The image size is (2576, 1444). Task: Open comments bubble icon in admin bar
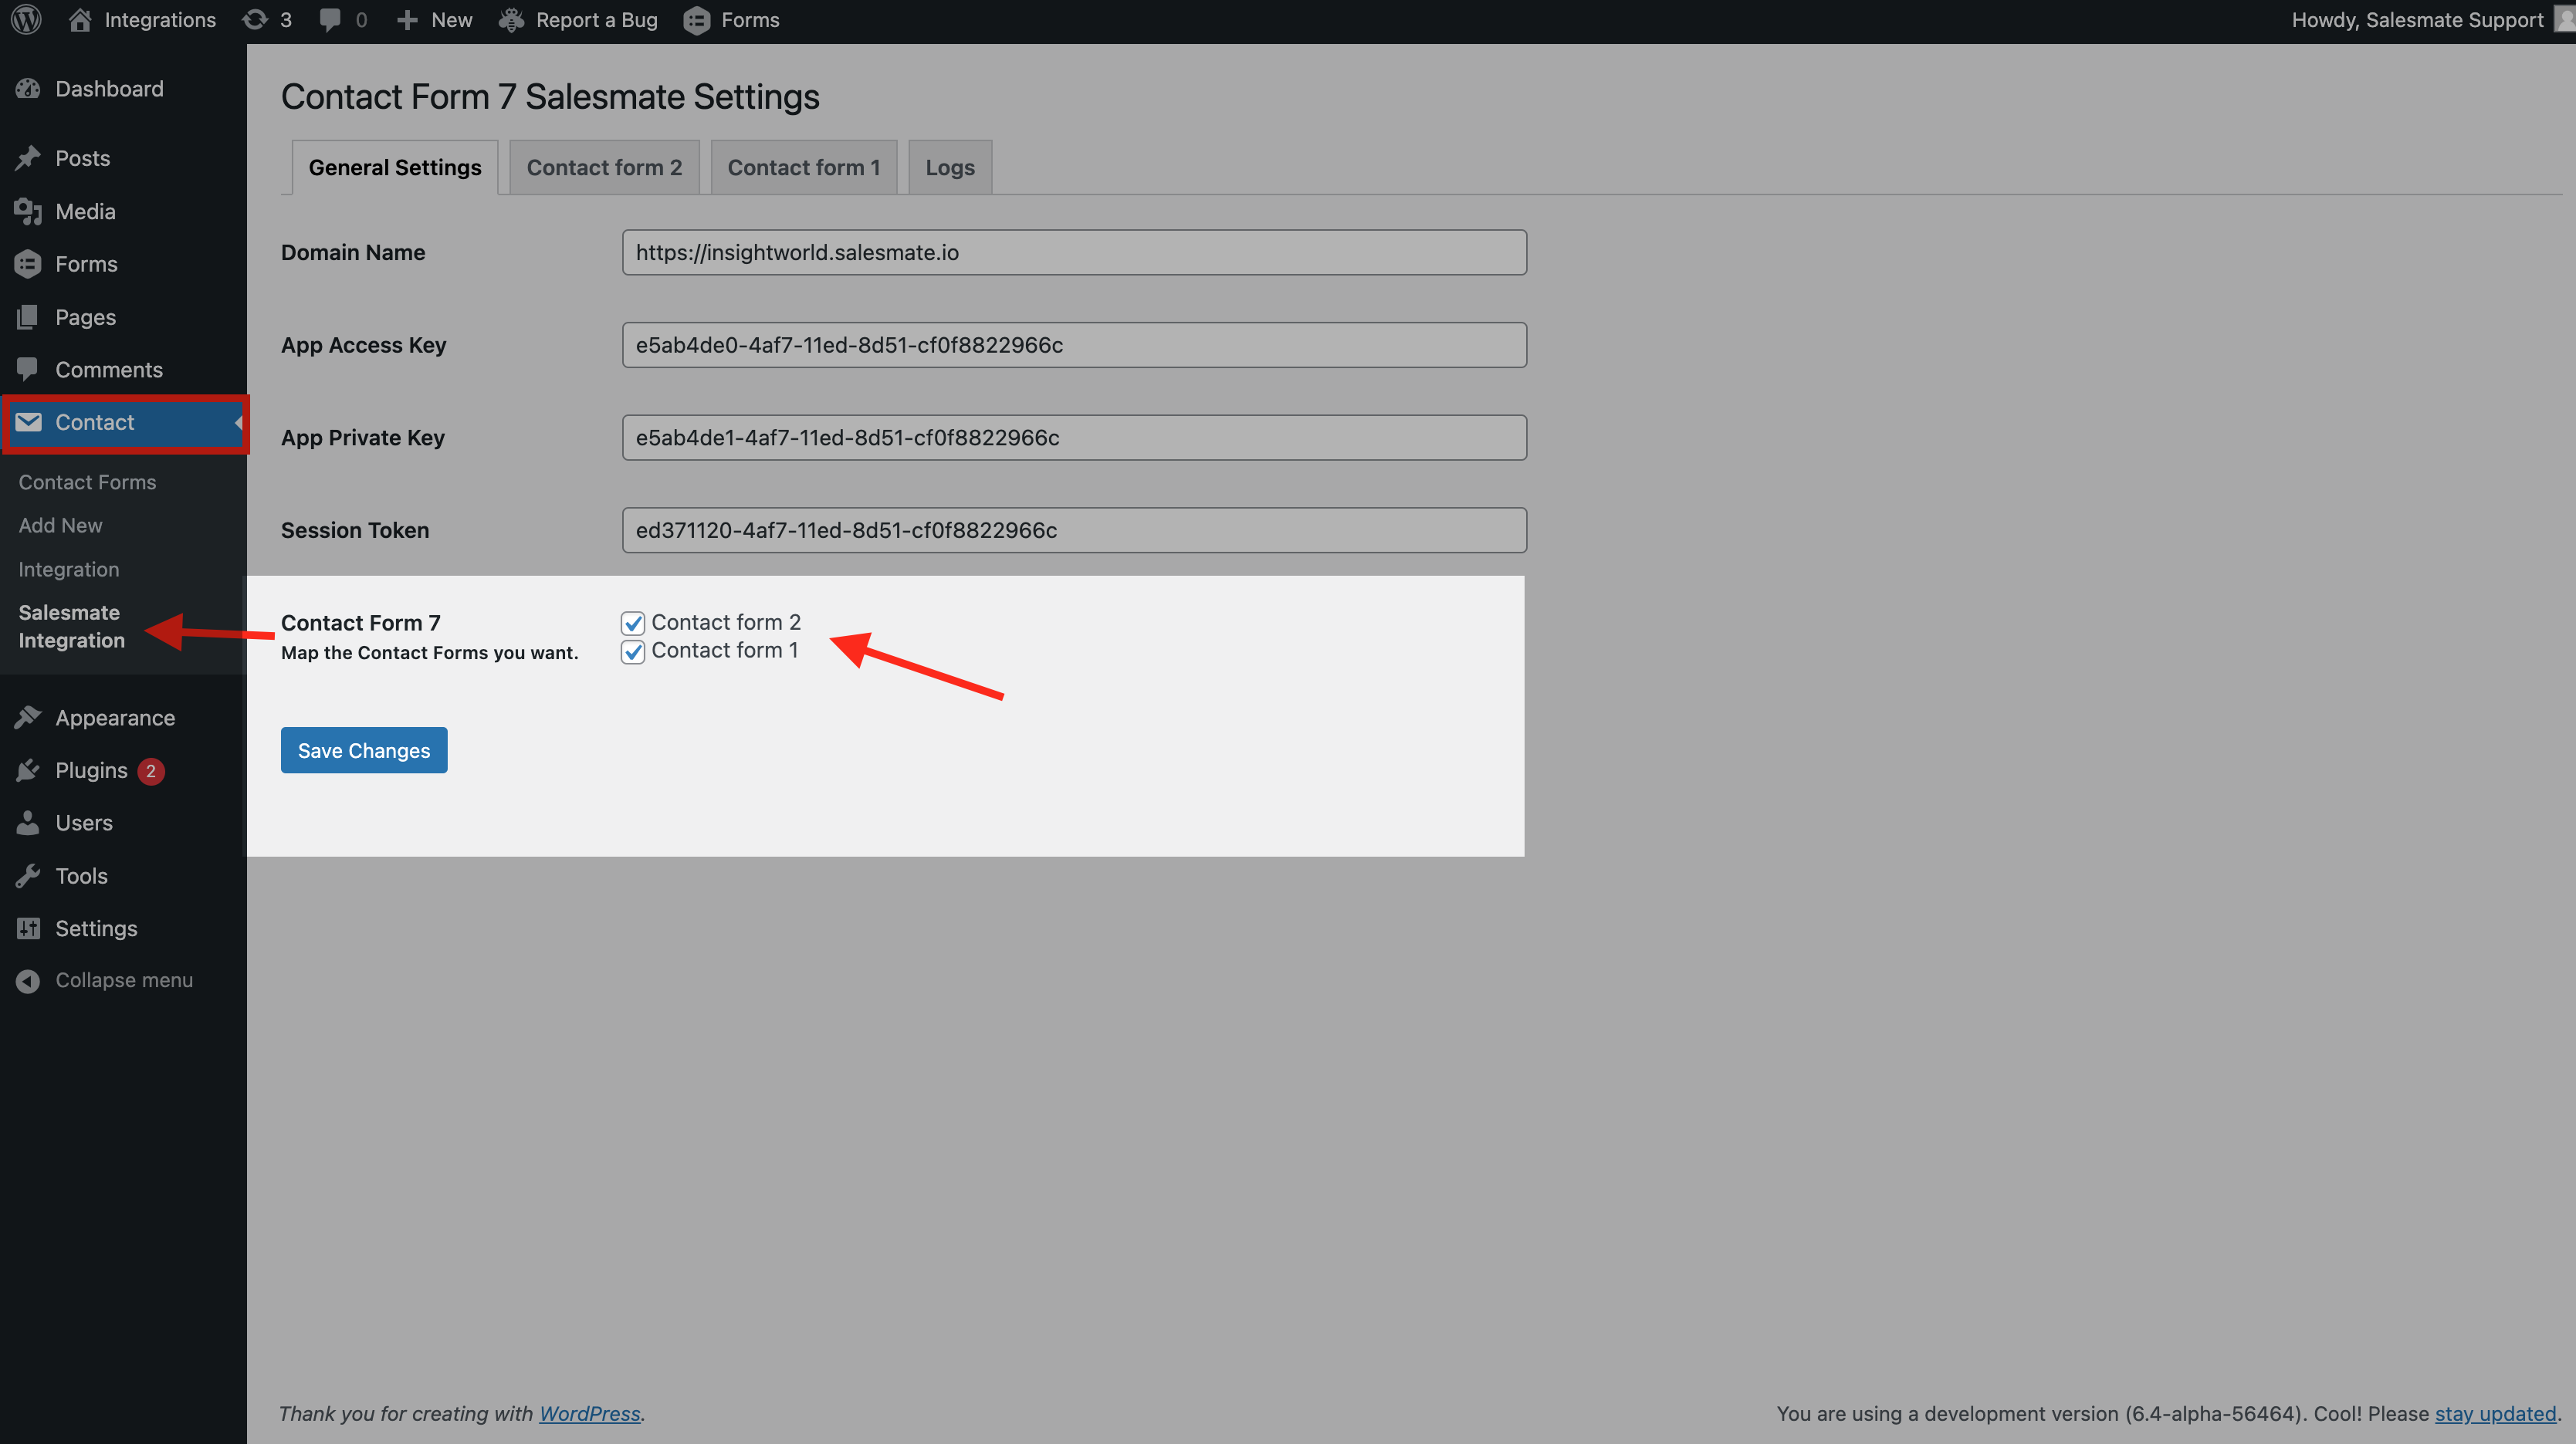click(329, 20)
